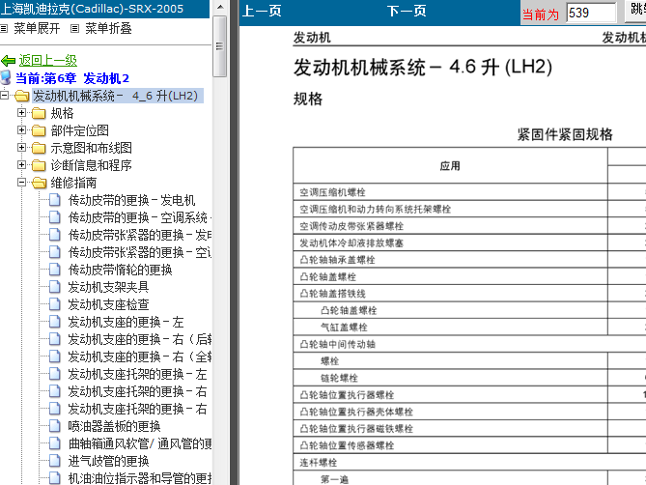Go to next page with 下一页
Viewport: 646px width, 485px height.
click(407, 12)
